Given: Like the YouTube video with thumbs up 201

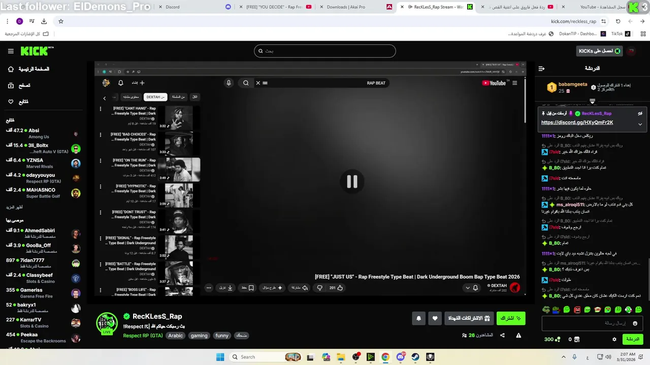Looking at the screenshot, I should click(x=336, y=288).
